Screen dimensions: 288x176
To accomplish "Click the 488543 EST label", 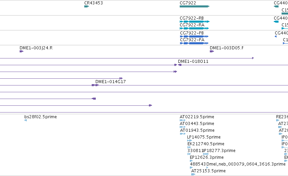I will [x=198, y=164].
